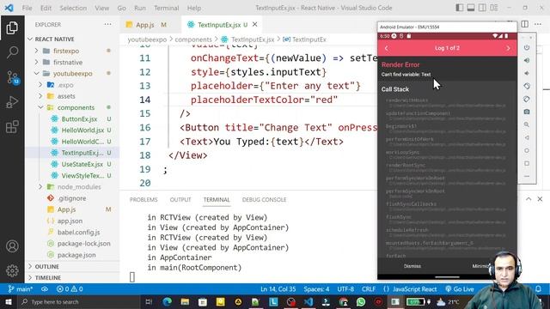This screenshot has height=309, width=550.
Task: Open File Explorer from taskbar
Action: (185, 301)
